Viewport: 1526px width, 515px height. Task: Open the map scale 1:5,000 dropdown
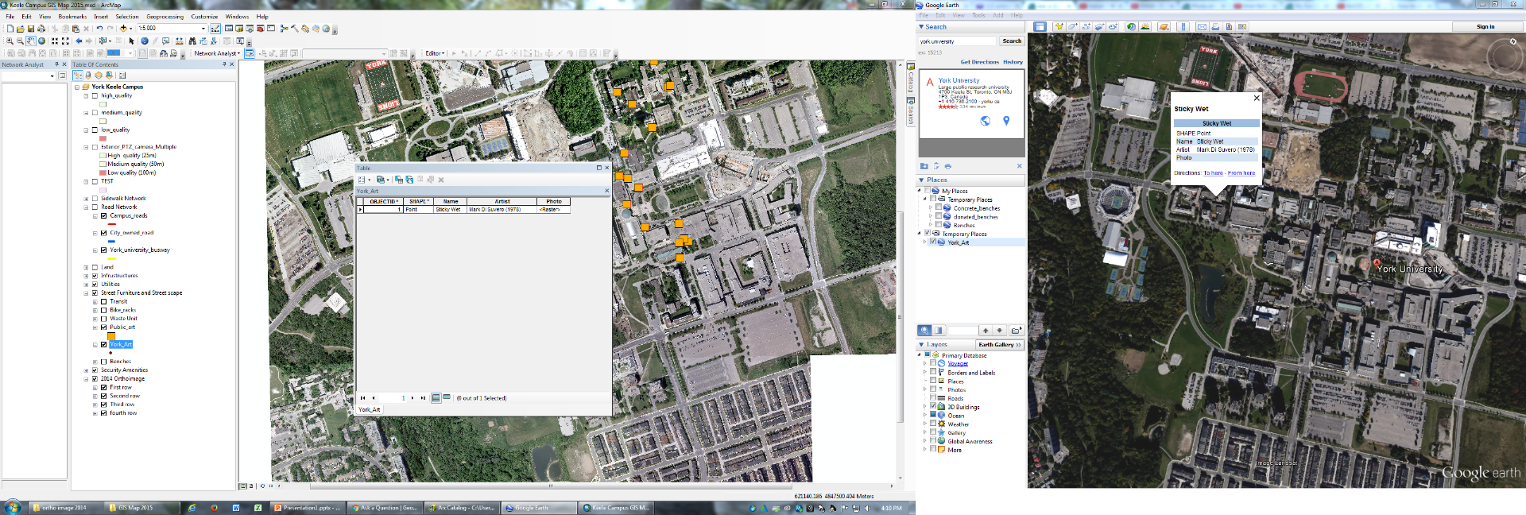pyautogui.click(x=203, y=29)
